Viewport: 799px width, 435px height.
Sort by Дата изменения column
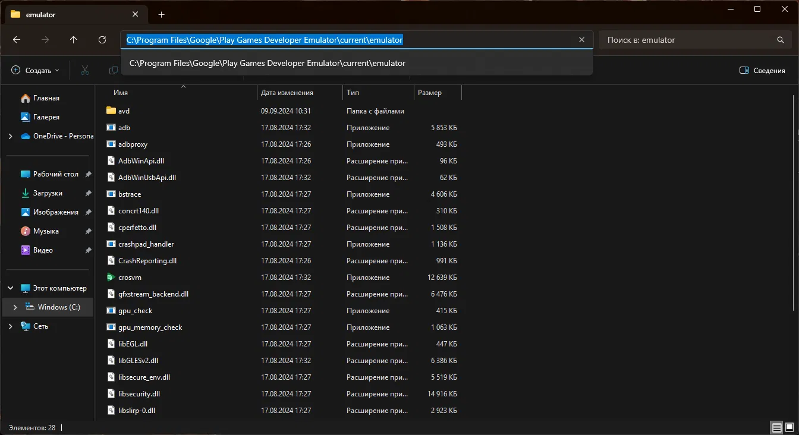click(x=287, y=93)
